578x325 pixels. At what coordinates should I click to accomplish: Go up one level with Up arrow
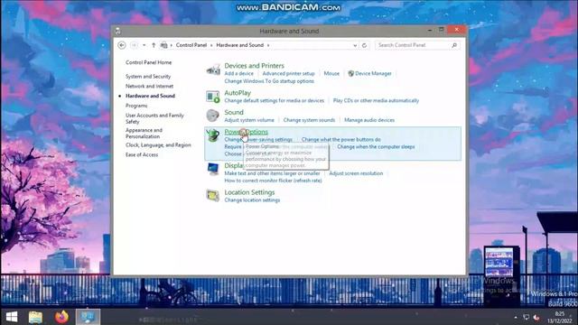pyautogui.click(x=154, y=45)
